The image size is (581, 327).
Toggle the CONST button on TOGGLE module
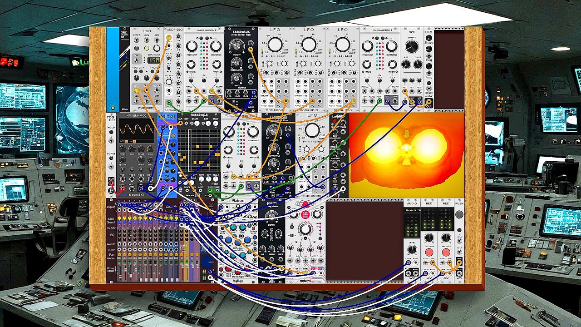(111, 158)
